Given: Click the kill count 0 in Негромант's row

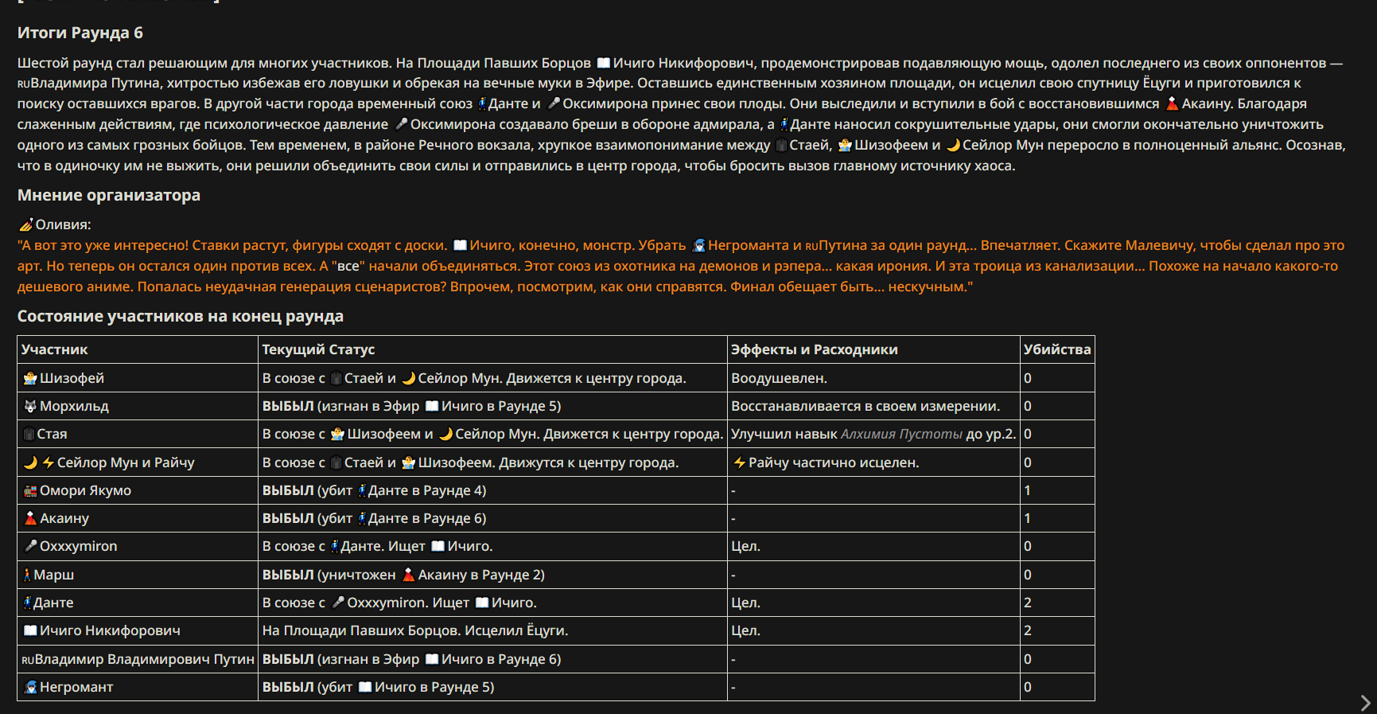Looking at the screenshot, I should pos(1028,687).
